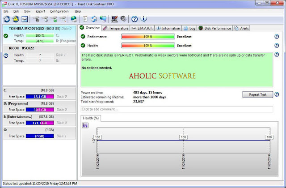
Task: Click the Refresh toolbar icon
Action: (7, 19)
